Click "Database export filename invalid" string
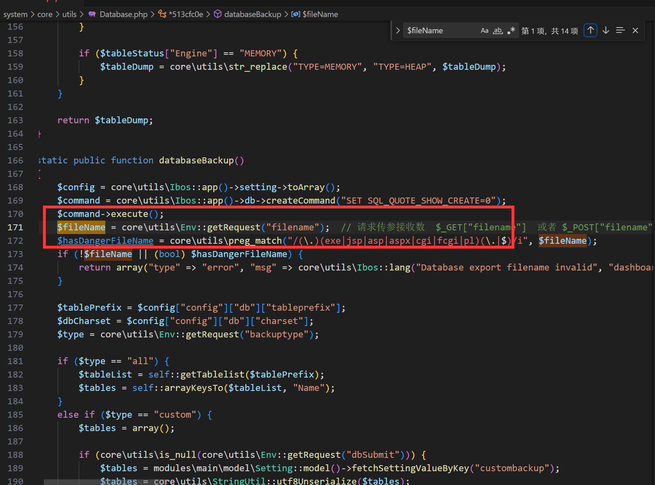 [506, 268]
